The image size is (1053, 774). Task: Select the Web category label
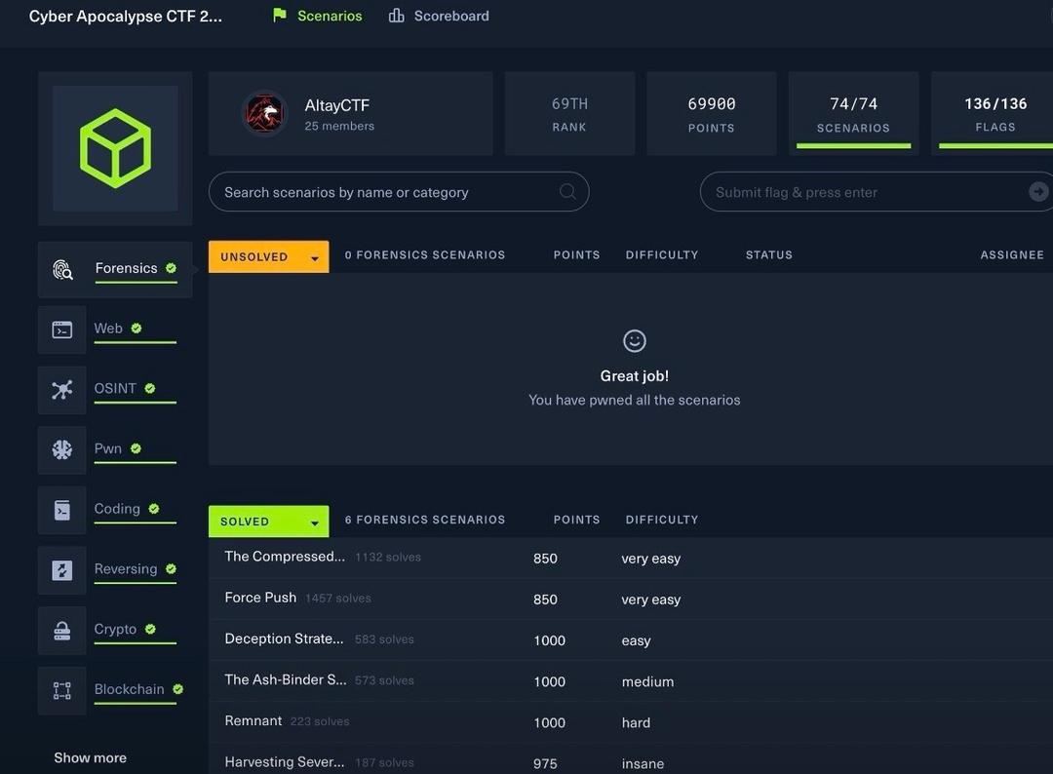point(108,329)
